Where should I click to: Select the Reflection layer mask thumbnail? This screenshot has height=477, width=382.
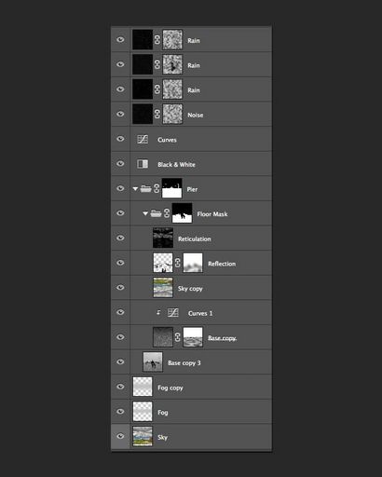[x=193, y=263]
